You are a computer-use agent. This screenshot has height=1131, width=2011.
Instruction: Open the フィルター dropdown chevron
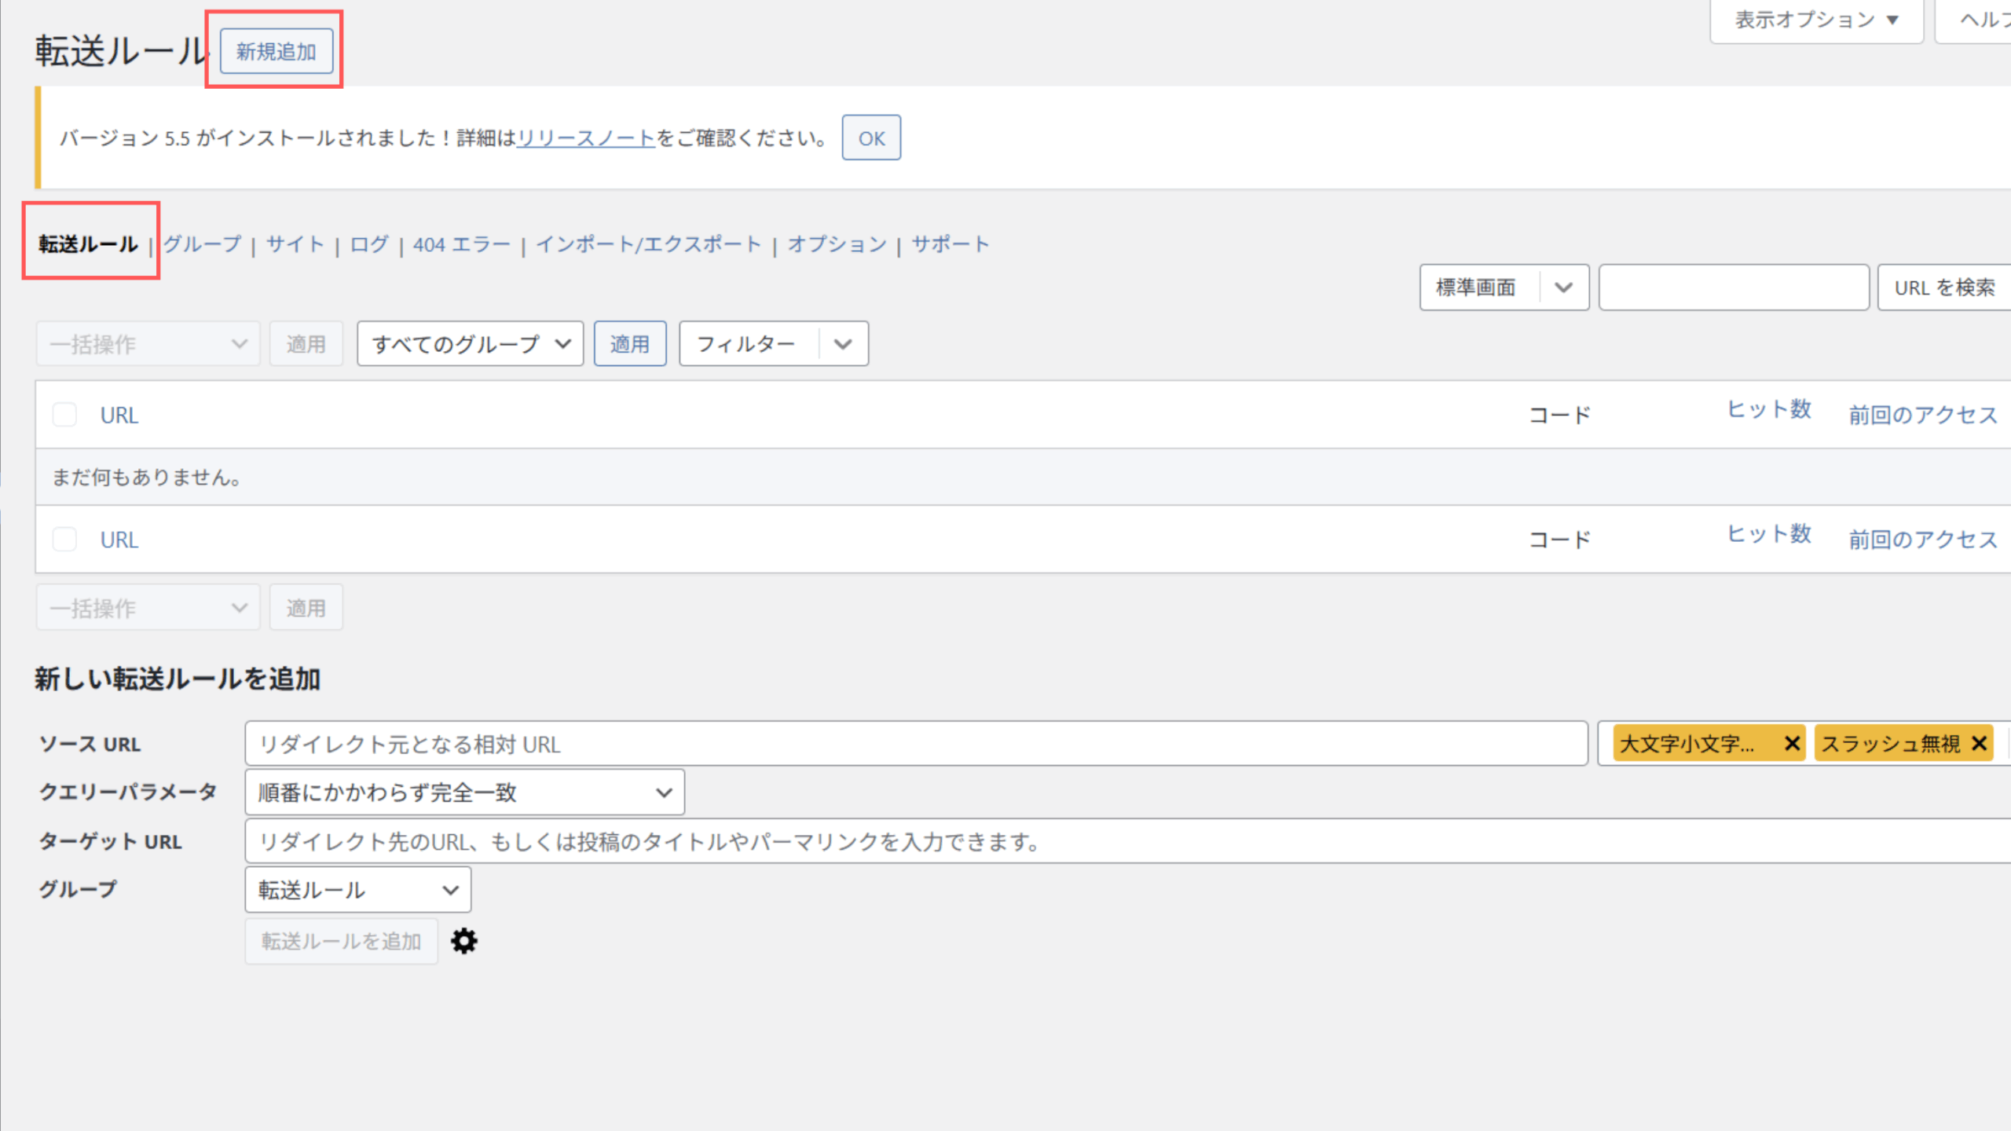coord(843,344)
